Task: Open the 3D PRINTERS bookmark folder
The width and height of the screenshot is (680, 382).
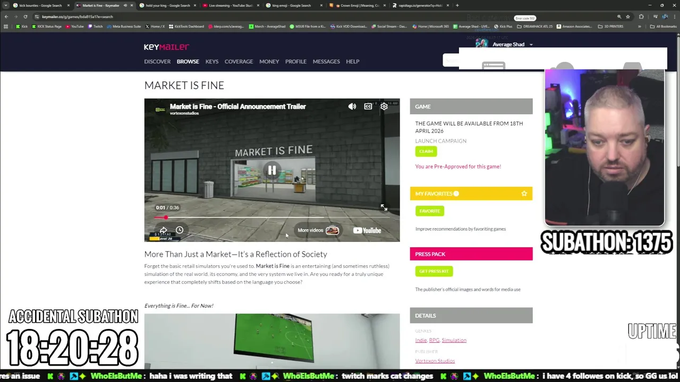Action: [610, 27]
